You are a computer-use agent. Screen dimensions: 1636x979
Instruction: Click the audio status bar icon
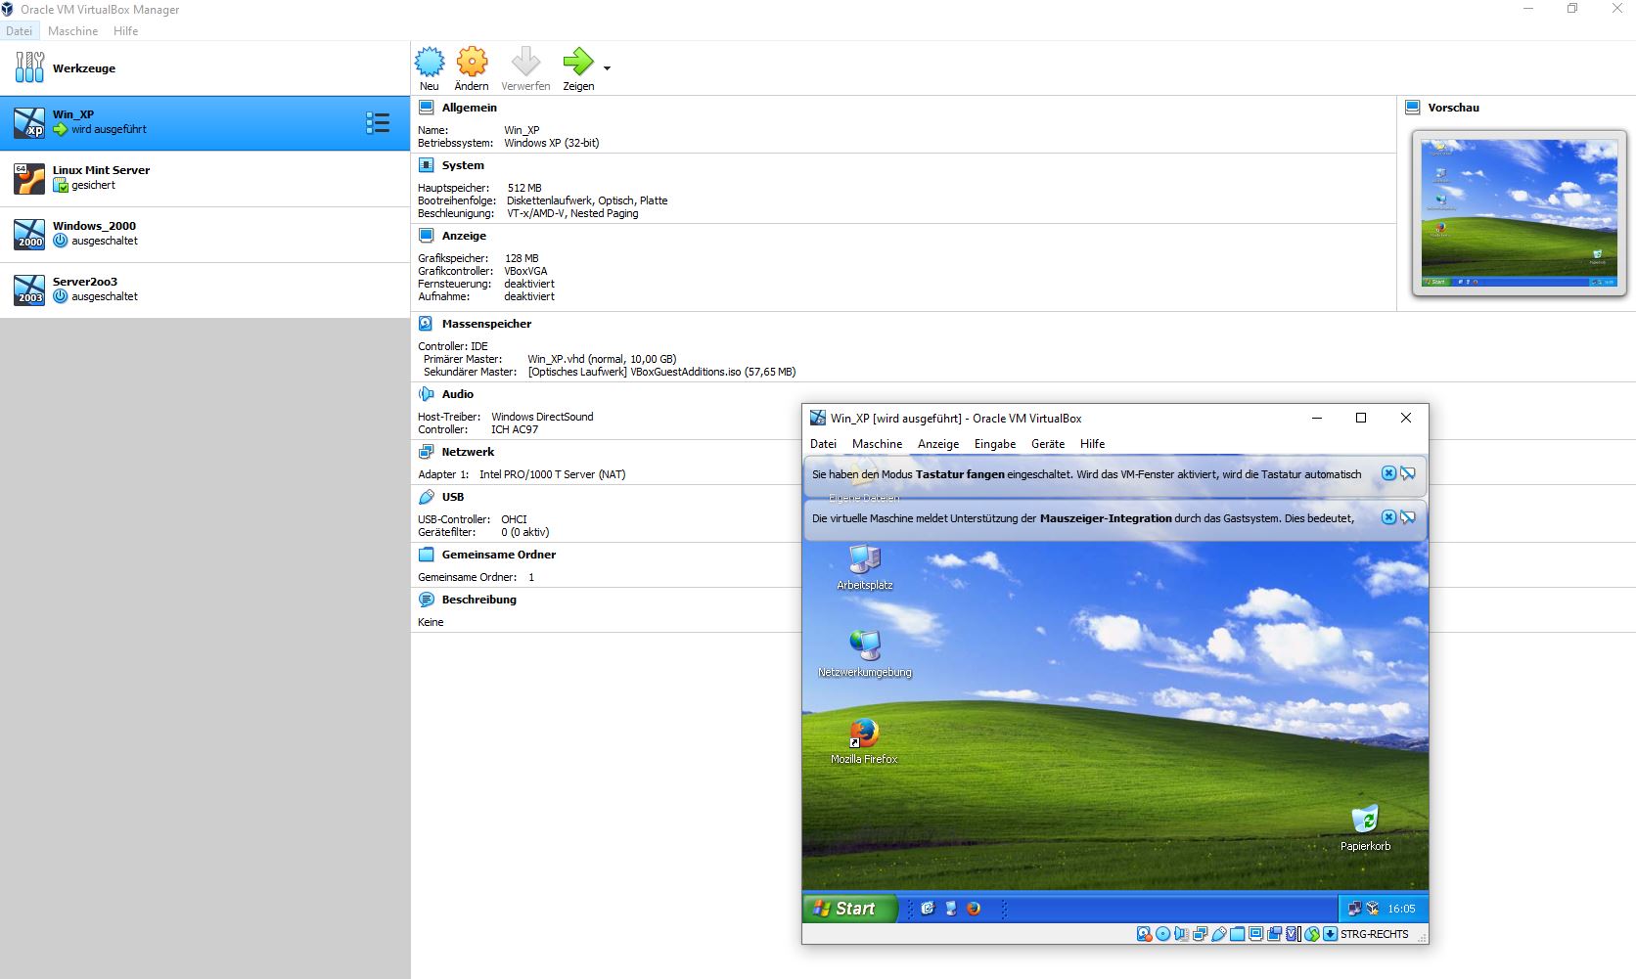coord(1181,934)
